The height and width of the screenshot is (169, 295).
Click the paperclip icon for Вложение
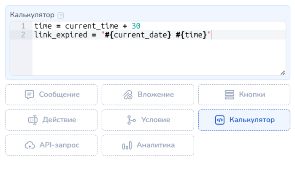pyautogui.click(x=127, y=95)
